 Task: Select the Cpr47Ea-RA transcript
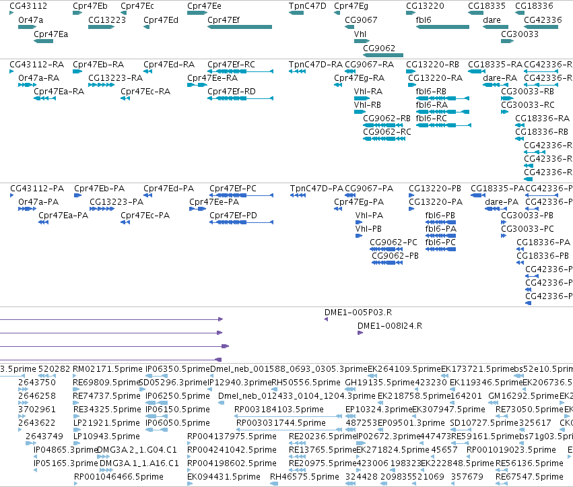tap(44, 98)
